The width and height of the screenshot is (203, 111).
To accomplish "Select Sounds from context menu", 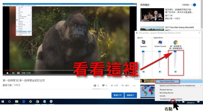I will coord(179,96).
